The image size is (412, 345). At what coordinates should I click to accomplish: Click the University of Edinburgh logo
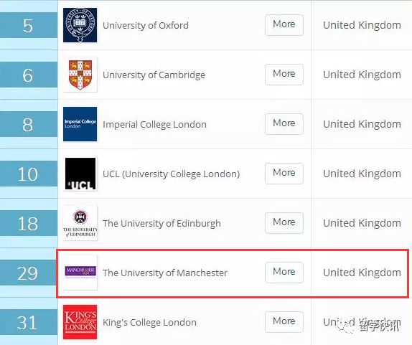pos(80,223)
